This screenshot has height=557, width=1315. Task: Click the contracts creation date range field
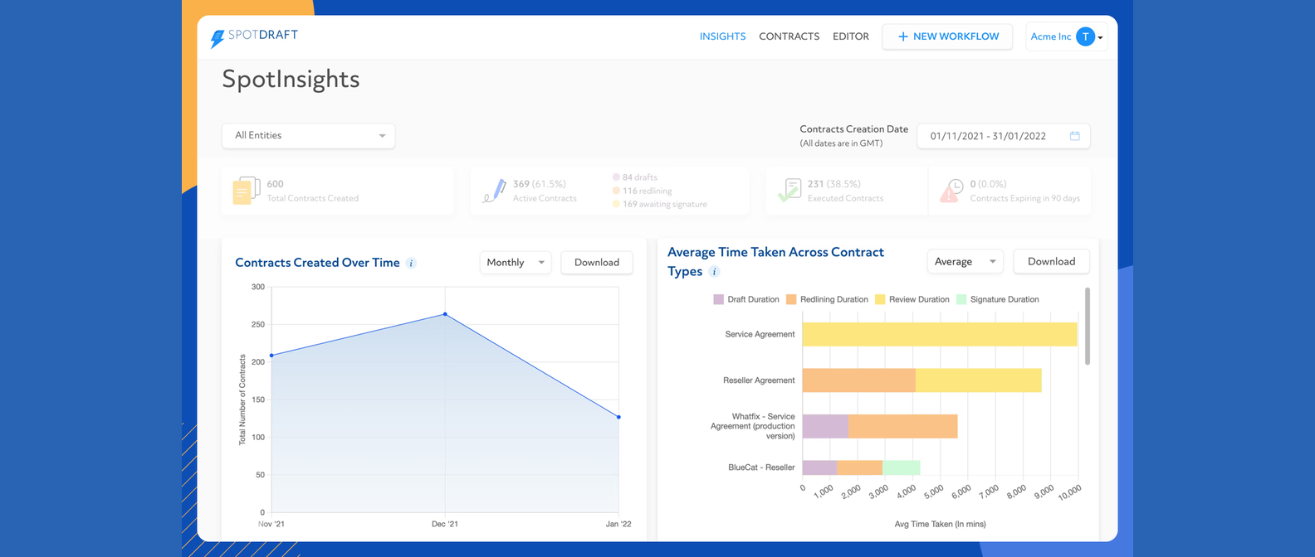1003,136
